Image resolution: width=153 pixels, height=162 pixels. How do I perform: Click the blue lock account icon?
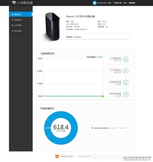(x=95, y=3)
